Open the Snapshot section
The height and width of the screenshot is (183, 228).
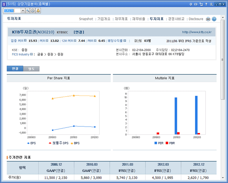(x=86, y=19)
